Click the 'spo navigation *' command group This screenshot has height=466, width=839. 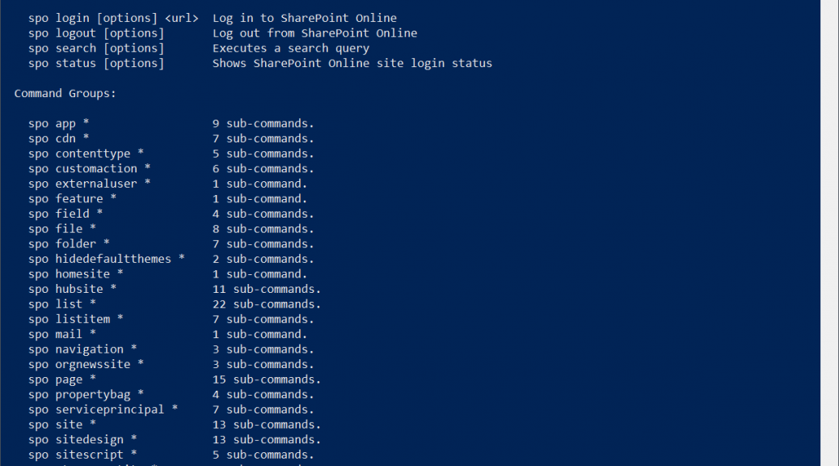[x=82, y=349]
